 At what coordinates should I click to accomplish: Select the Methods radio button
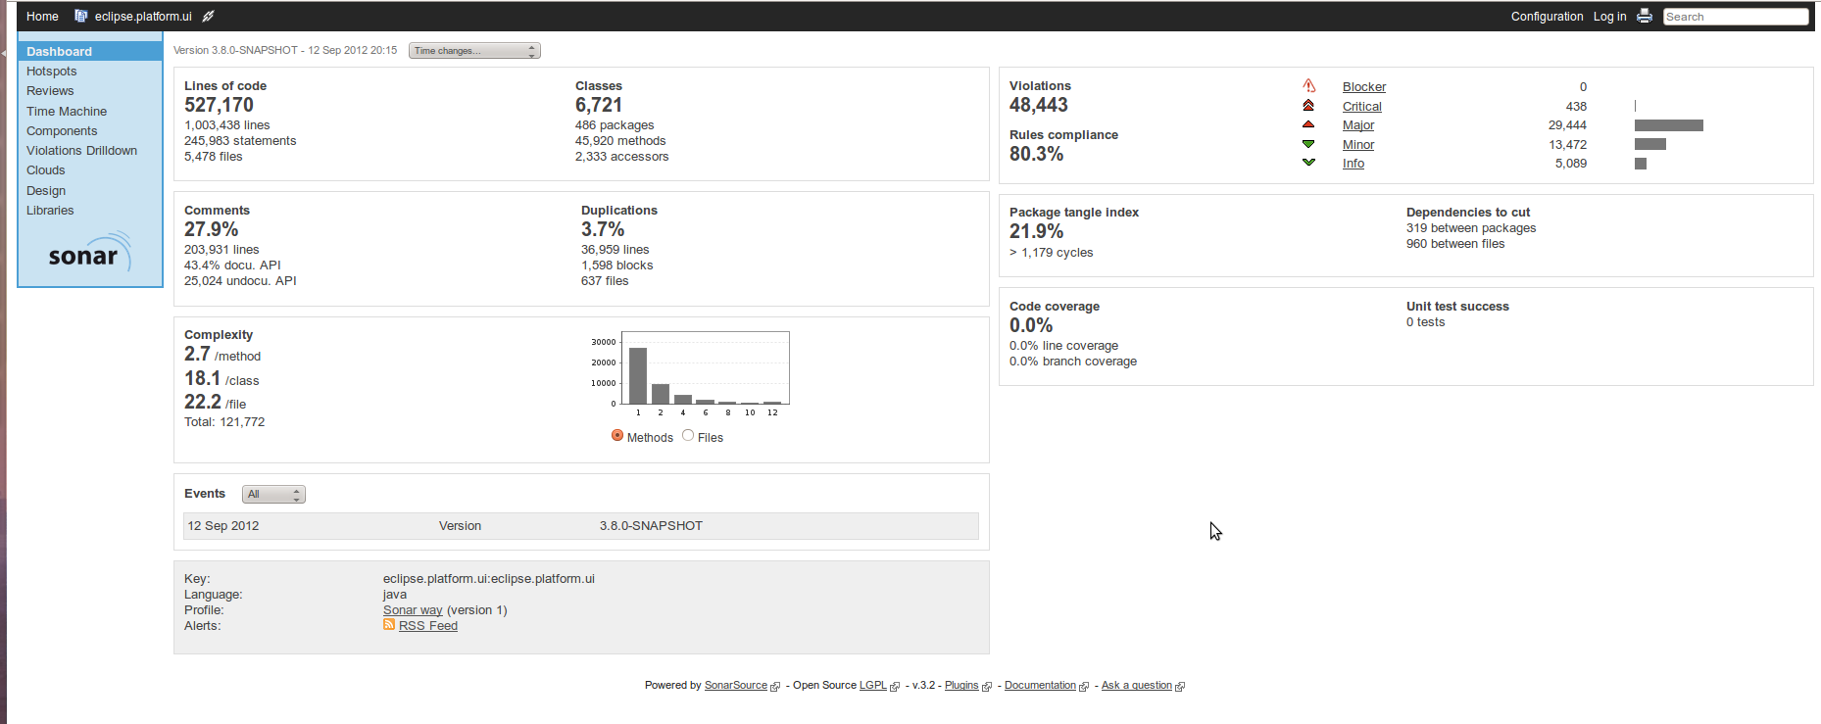(617, 436)
